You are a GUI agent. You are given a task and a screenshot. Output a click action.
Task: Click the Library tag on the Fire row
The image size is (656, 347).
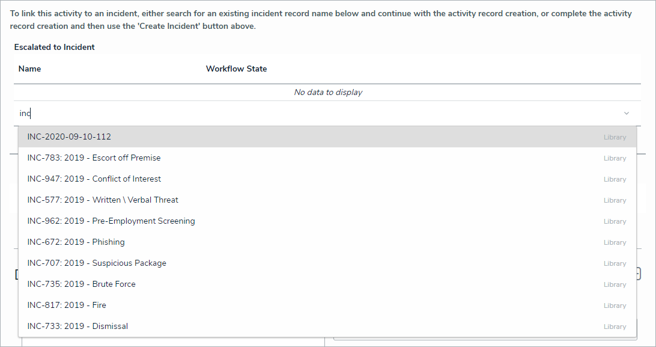[615, 306]
